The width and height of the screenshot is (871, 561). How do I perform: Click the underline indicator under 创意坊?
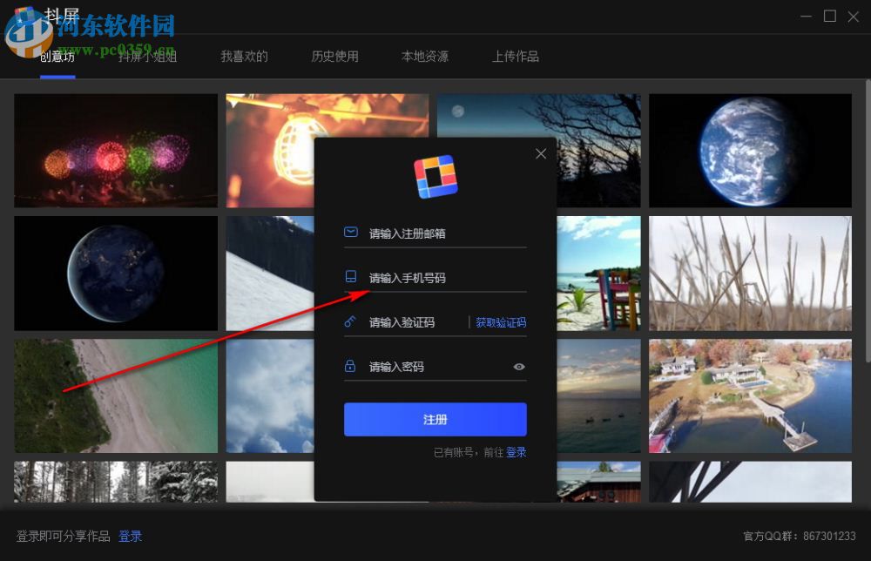tap(57, 78)
